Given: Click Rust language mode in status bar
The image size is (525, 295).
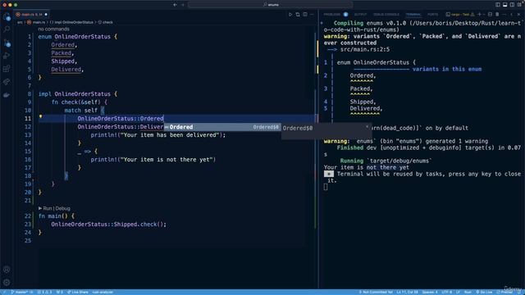Looking at the screenshot, I should (x=468, y=292).
